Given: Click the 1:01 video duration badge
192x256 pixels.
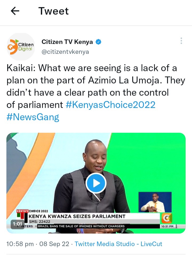Looking at the screenshot, I should pos(18,224).
